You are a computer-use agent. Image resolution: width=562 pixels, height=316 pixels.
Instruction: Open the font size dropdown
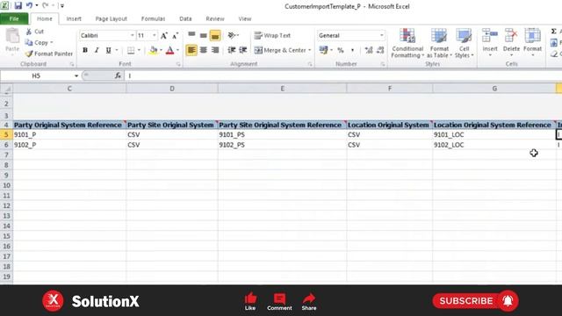155,35
